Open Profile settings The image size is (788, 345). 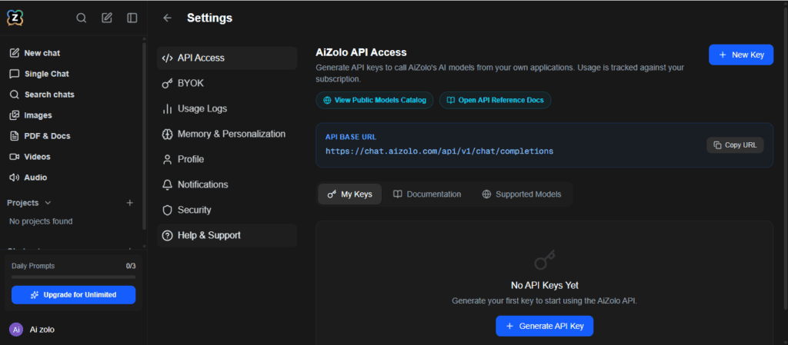227,160
